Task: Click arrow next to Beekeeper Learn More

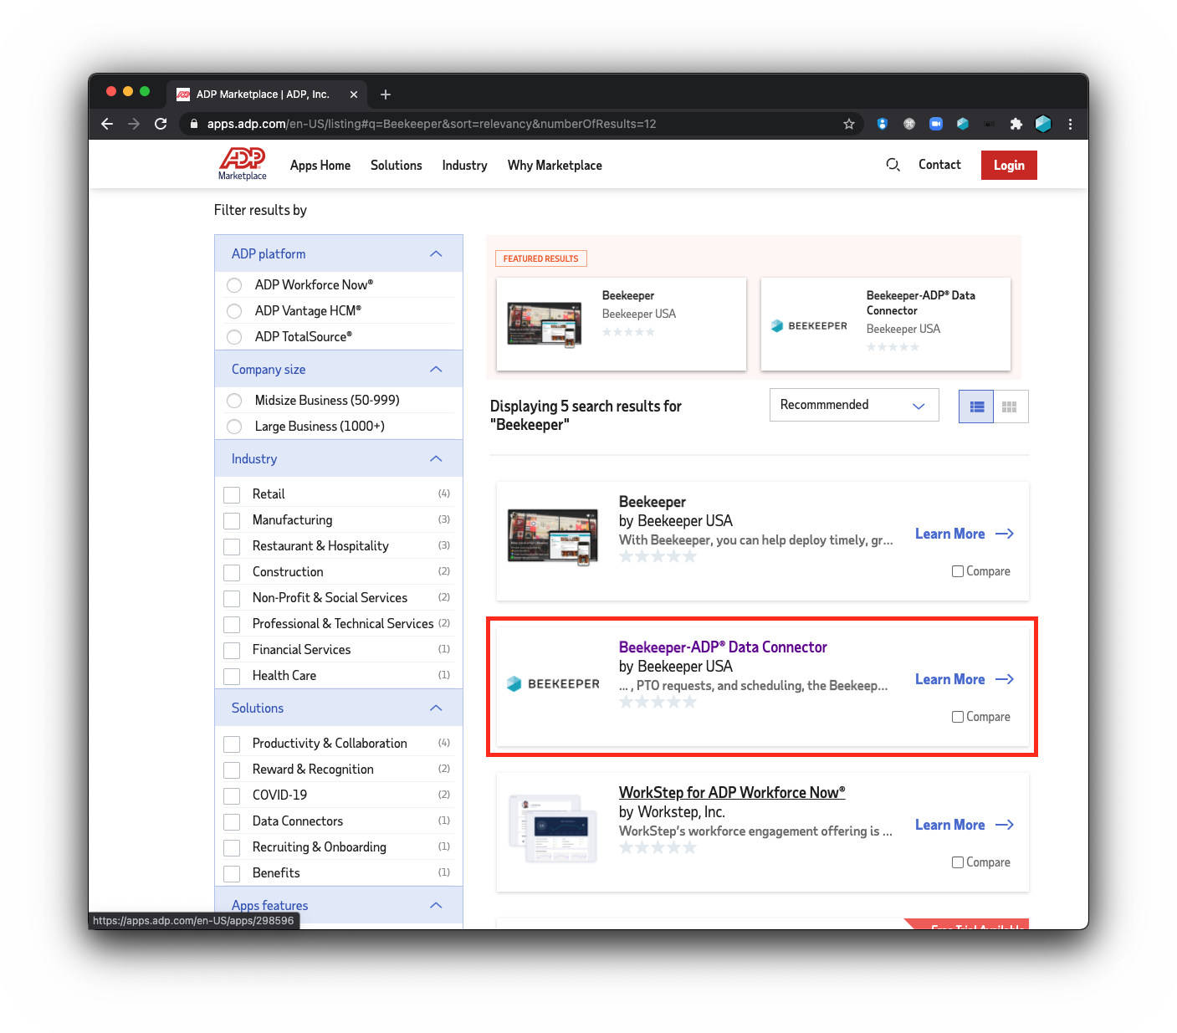Action: [x=1005, y=534]
